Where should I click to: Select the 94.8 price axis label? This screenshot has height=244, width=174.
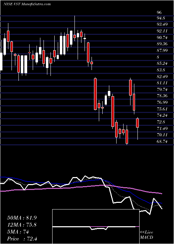[x=161, y=18]
